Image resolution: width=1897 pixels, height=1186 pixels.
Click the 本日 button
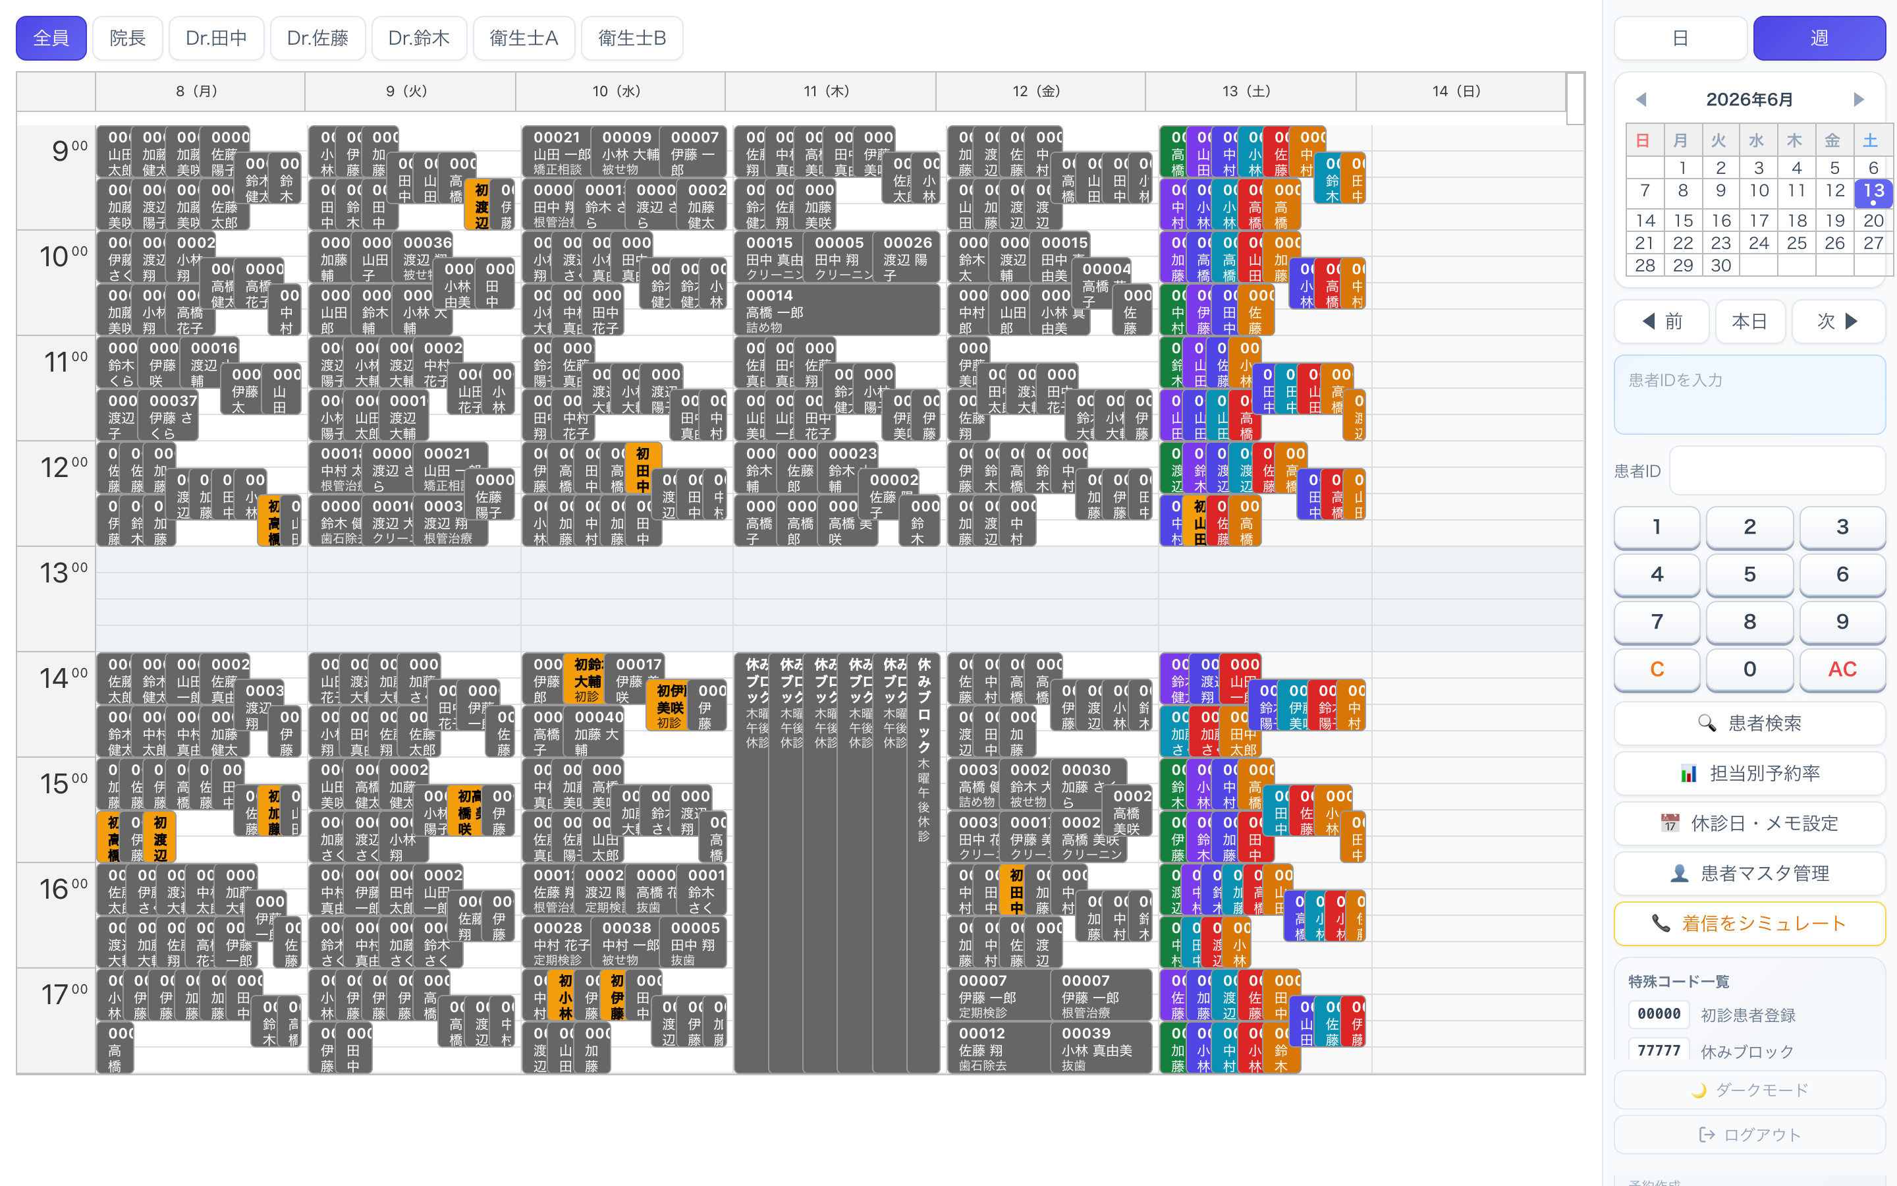(1749, 321)
